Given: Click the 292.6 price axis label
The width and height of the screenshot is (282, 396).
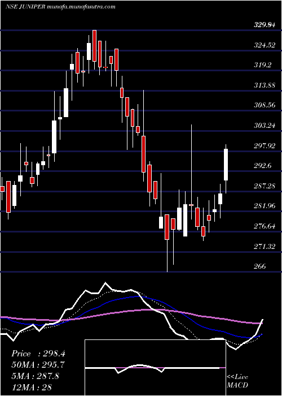Looking at the screenshot, I should pyautogui.click(x=262, y=166).
